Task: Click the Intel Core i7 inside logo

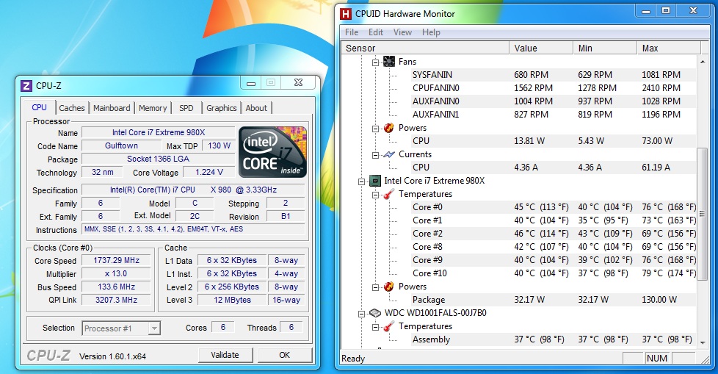Action: coord(273,151)
